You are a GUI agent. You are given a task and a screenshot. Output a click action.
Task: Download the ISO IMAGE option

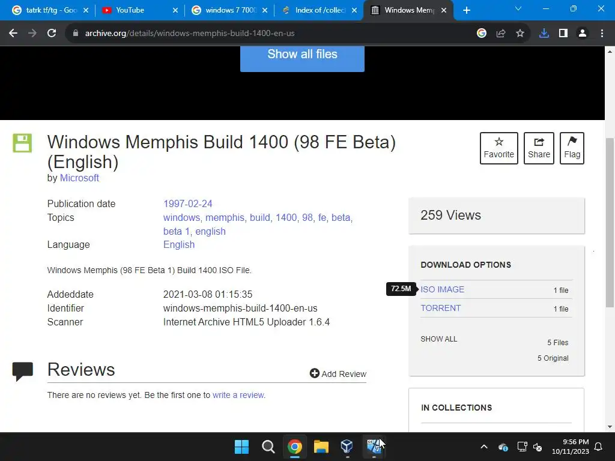point(442,289)
